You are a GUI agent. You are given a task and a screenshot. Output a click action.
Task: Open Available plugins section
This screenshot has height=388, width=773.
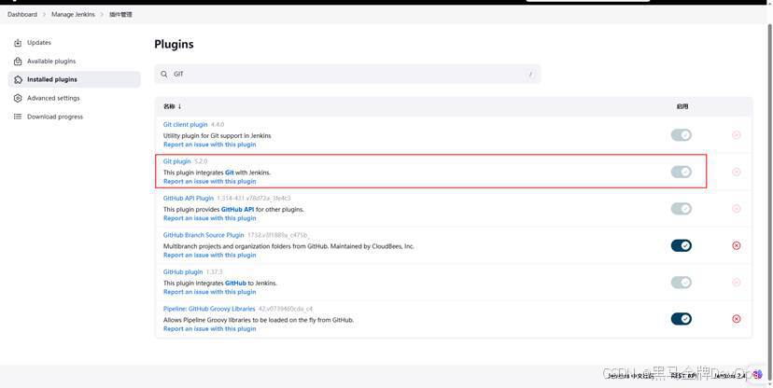coord(51,62)
